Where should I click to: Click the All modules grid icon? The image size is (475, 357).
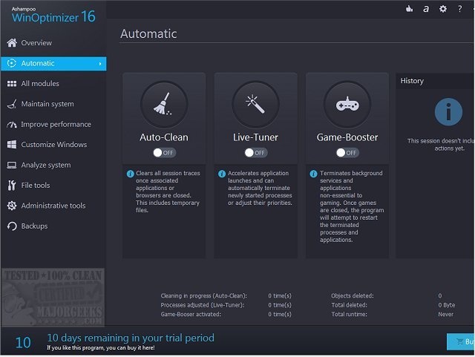click(x=12, y=84)
